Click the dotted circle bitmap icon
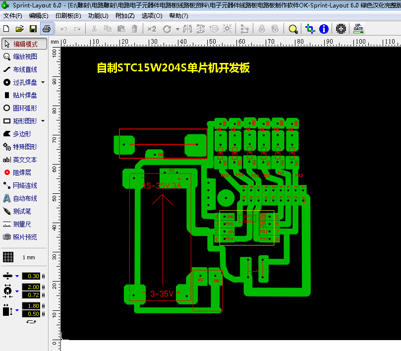Viewport: 401px width, 351px height. coord(341,29)
